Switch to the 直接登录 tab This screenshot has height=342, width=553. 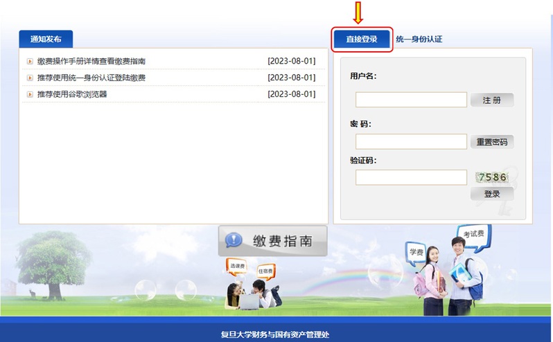[x=362, y=39]
